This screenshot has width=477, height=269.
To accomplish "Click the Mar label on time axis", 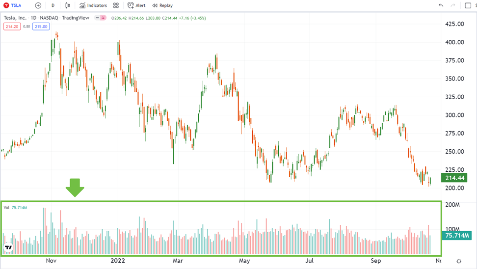I will tap(178, 261).
